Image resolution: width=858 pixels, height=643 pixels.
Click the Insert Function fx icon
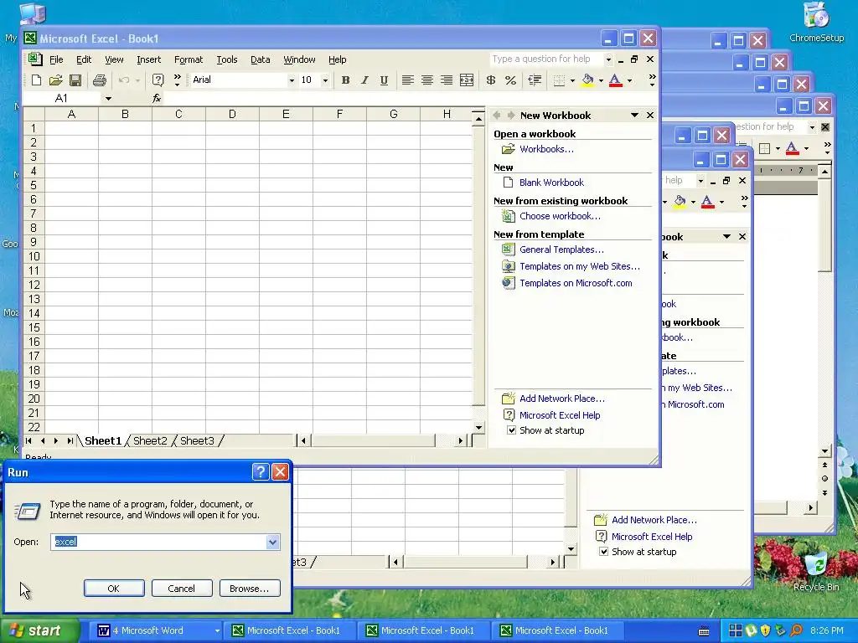[157, 99]
